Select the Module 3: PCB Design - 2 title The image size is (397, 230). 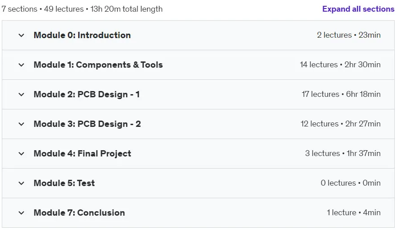87,124
